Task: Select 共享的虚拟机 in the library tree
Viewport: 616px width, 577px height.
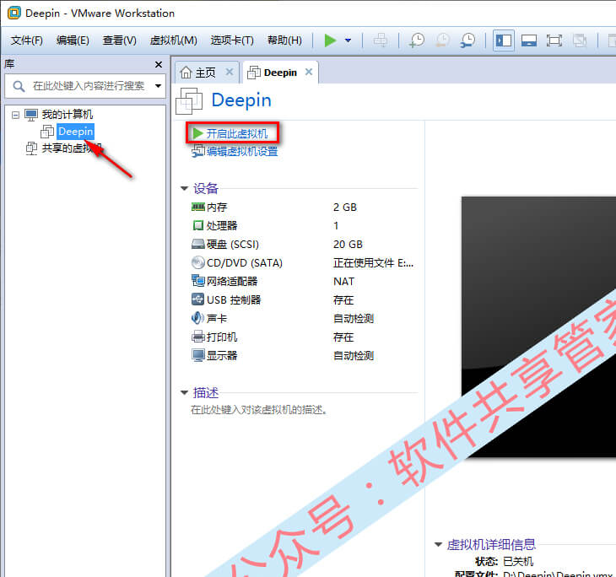Action: tap(72, 148)
